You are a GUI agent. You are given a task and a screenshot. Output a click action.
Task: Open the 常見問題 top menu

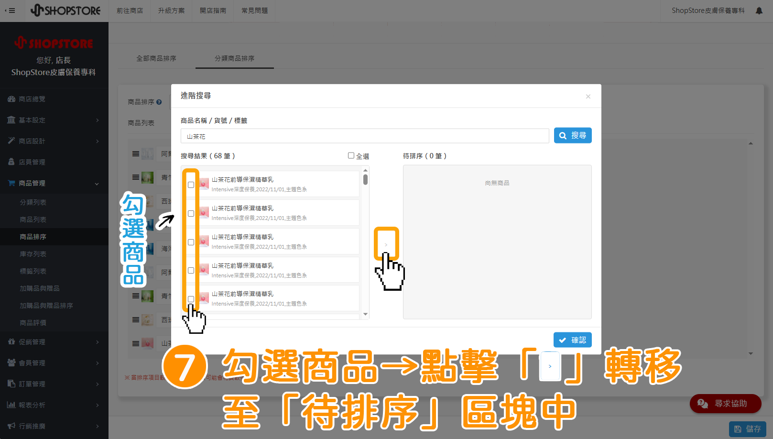tap(255, 11)
